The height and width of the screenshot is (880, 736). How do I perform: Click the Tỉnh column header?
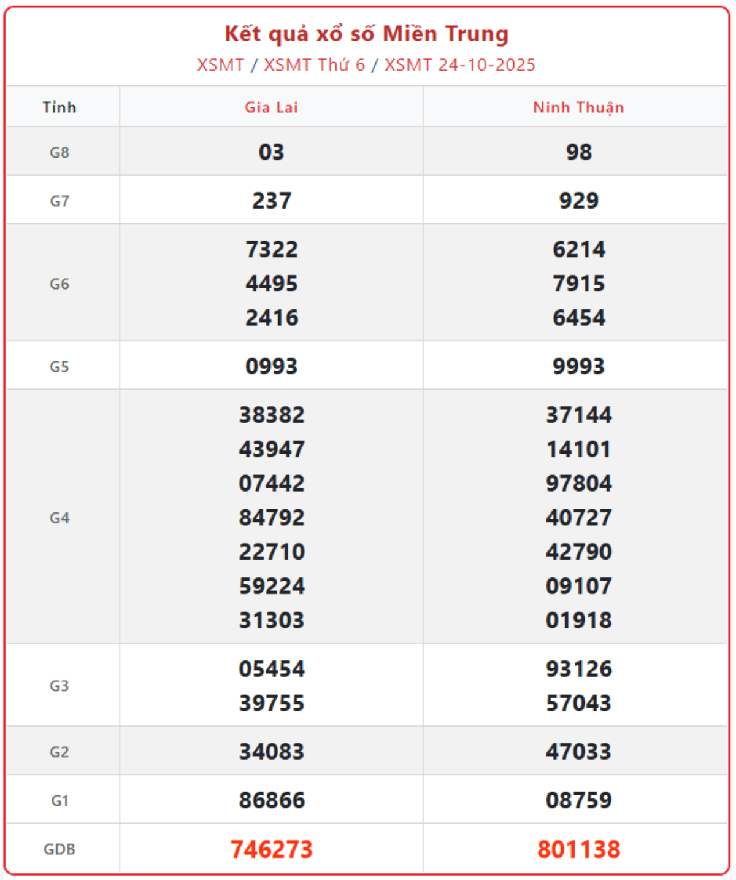point(59,107)
